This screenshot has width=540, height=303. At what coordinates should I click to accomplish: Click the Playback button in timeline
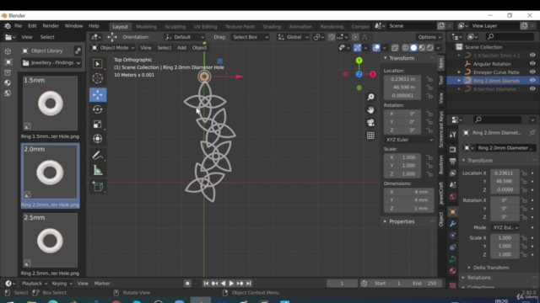(35, 284)
